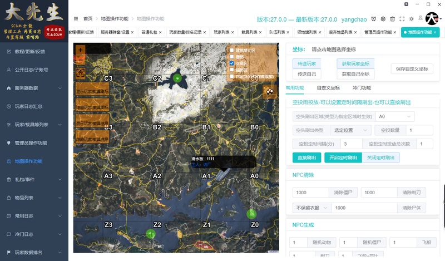Switch to 冷门功能 tab
Image resolution: width=445 pixels, height=261 pixels.
pyautogui.click(x=362, y=88)
